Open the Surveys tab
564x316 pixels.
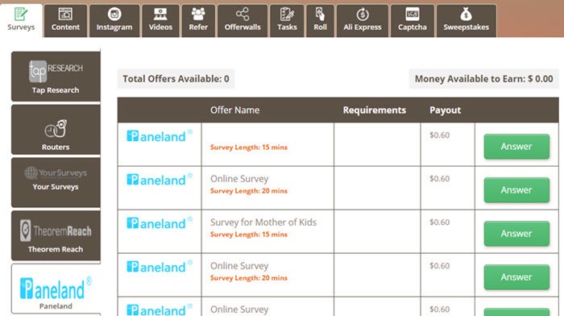[x=21, y=20]
